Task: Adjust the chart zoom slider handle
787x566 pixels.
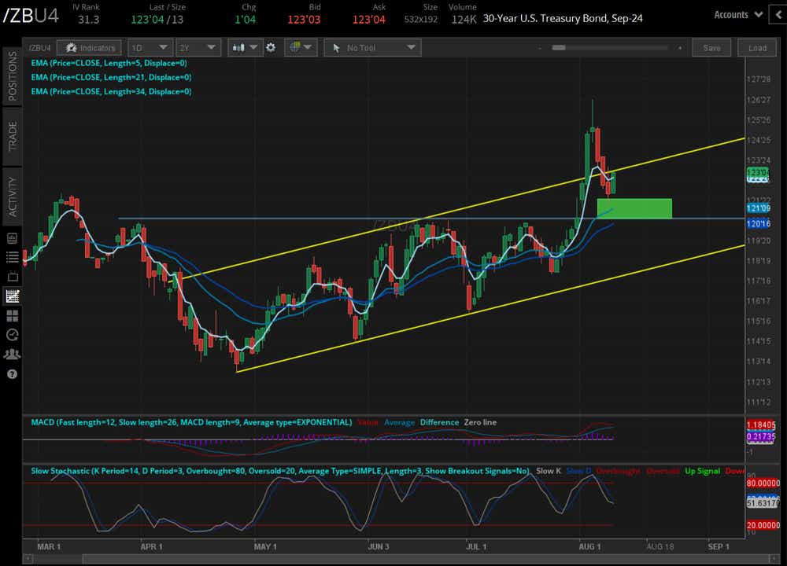Action: pos(559,48)
